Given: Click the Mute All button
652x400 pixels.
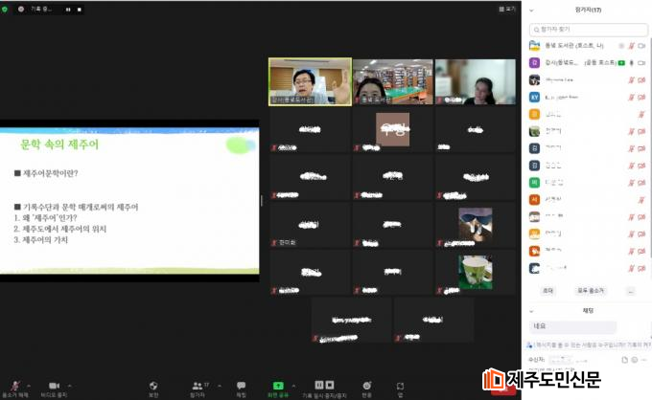Looking at the screenshot, I should (590, 290).
